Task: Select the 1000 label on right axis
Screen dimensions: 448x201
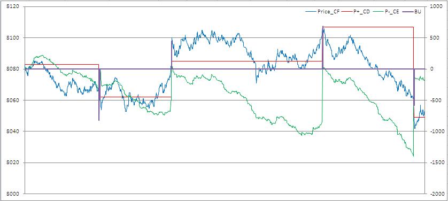Action: click(432, 6)
